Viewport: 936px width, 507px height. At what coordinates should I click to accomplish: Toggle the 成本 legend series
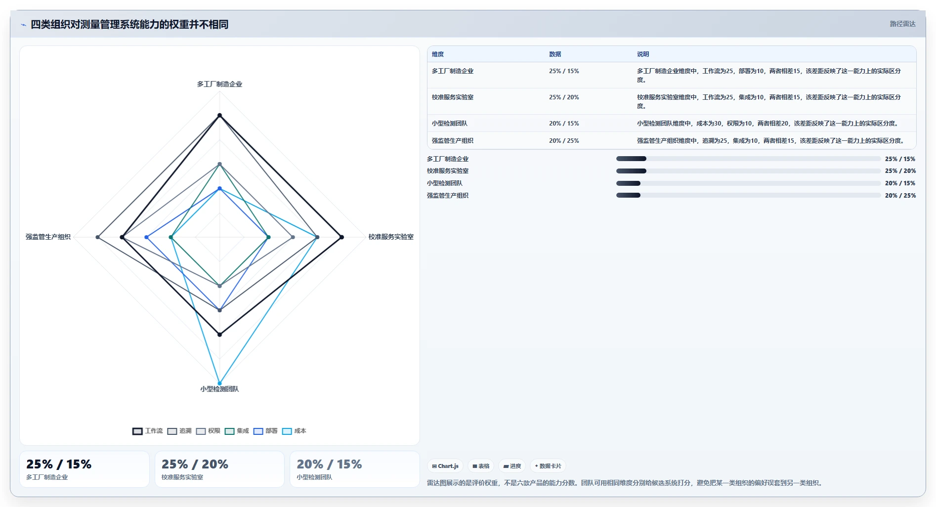[x=294, y=431]
